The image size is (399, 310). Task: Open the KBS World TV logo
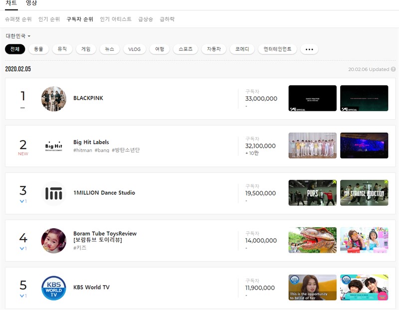coord(53,288)
